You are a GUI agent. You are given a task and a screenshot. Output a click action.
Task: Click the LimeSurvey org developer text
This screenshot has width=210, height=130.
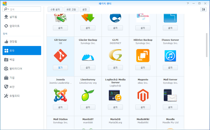[88, 83]
